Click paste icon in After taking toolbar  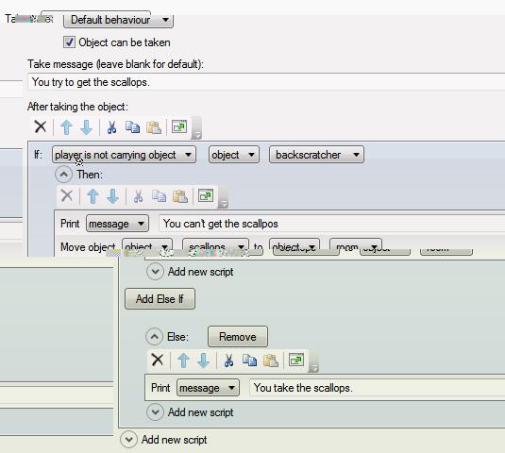[154, 127]
